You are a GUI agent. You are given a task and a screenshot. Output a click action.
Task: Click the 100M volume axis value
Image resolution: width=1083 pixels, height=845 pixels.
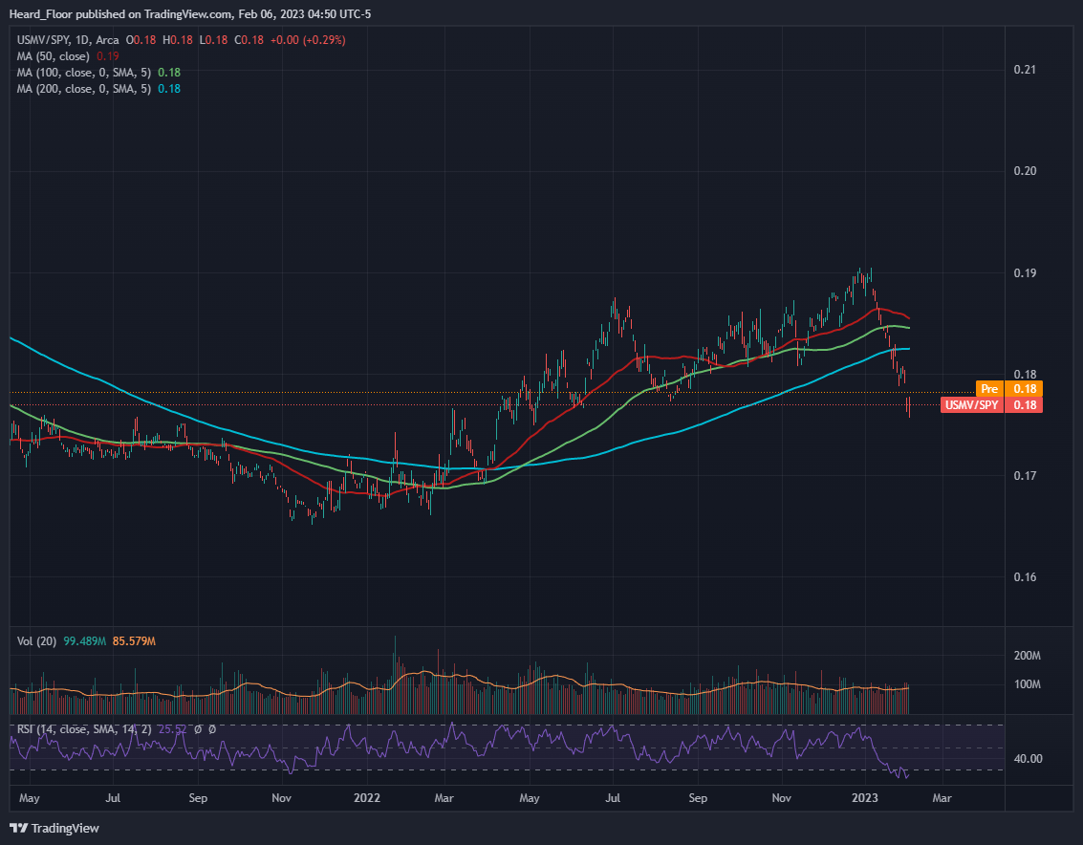(1027, 684)
